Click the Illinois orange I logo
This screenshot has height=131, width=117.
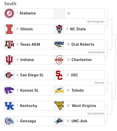click(9, 29)
